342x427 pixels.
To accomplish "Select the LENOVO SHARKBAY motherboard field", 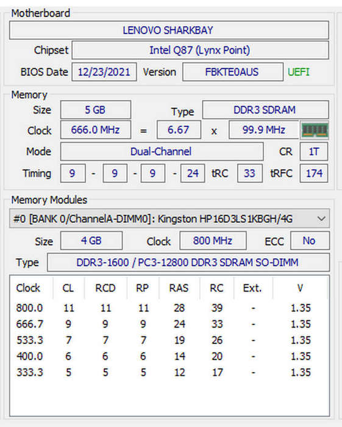I will point(169,30).
